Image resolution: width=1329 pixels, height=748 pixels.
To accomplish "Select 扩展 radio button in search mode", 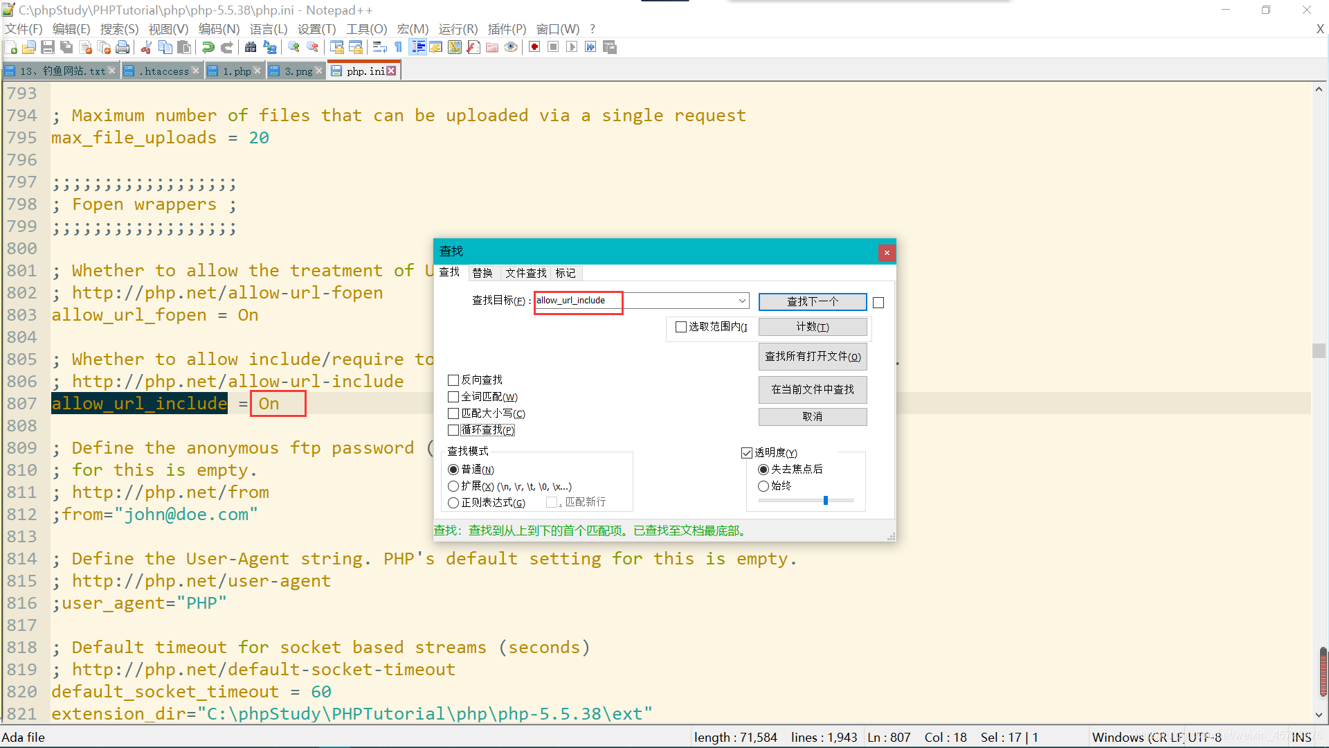I will [x=453, y=485].
